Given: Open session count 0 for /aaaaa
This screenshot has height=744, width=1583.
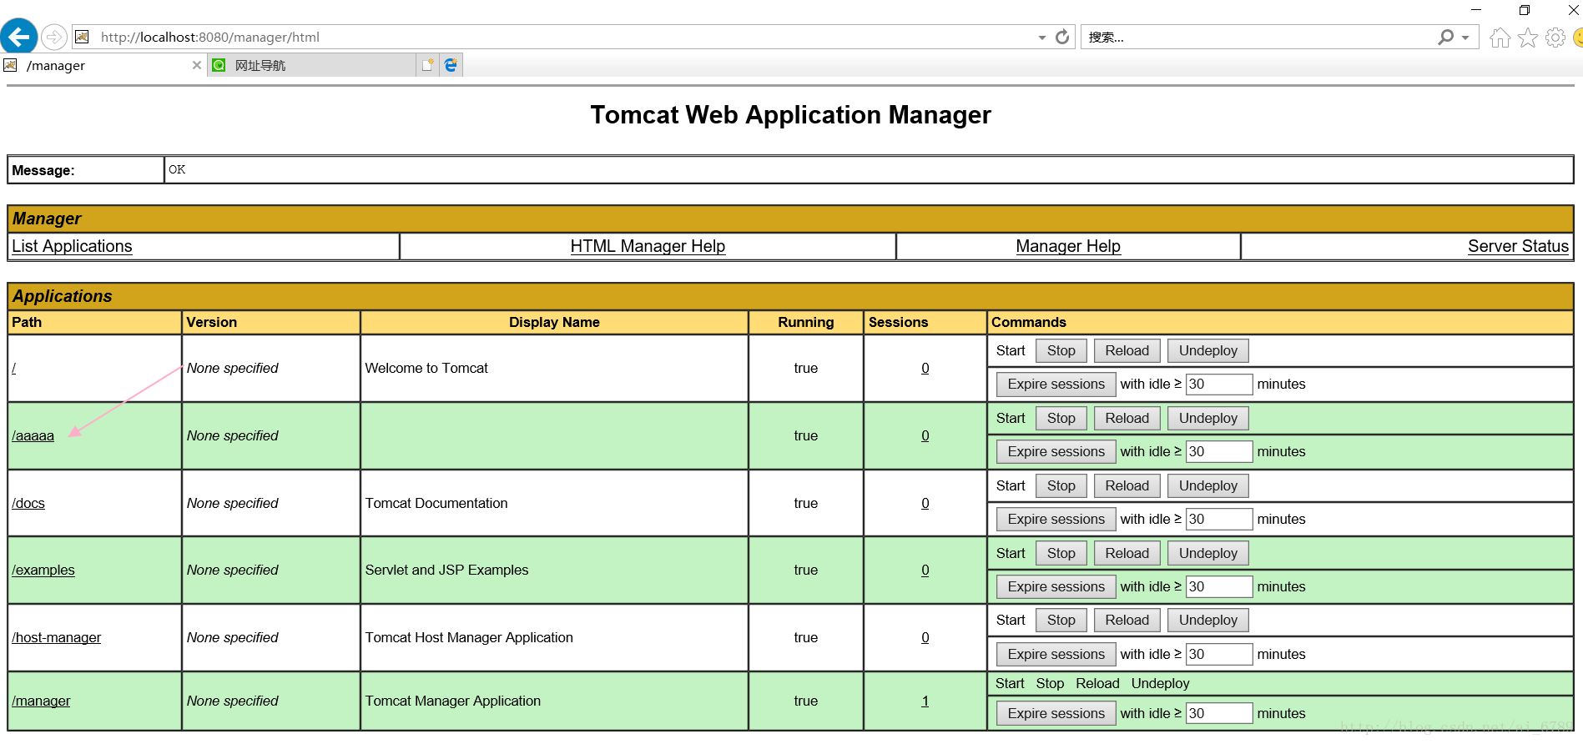Looking at the screenshot, I should (x=925, y=435).
